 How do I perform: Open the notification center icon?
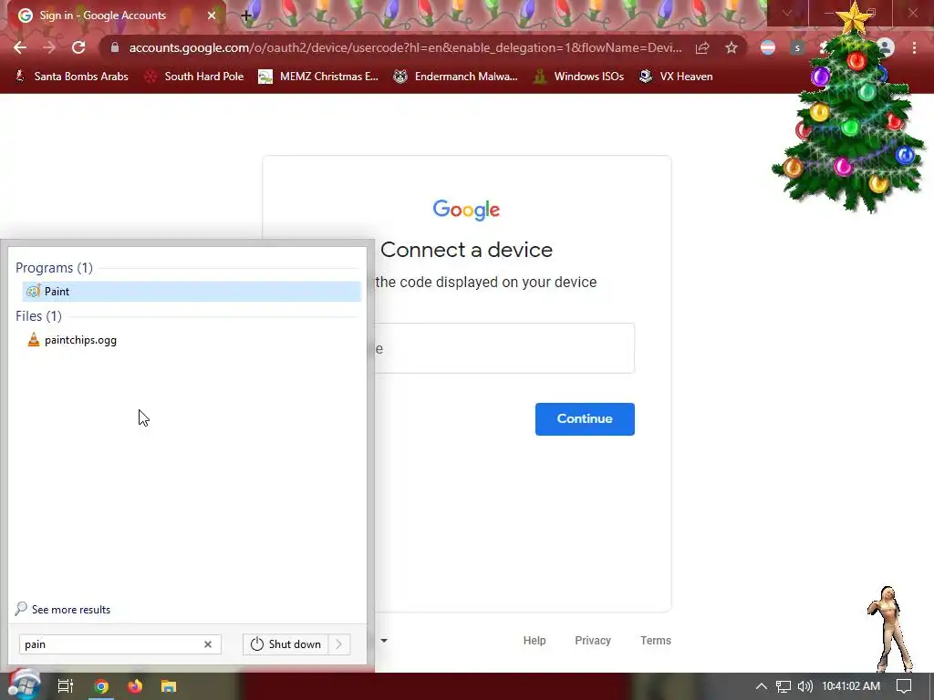[904, 686]
